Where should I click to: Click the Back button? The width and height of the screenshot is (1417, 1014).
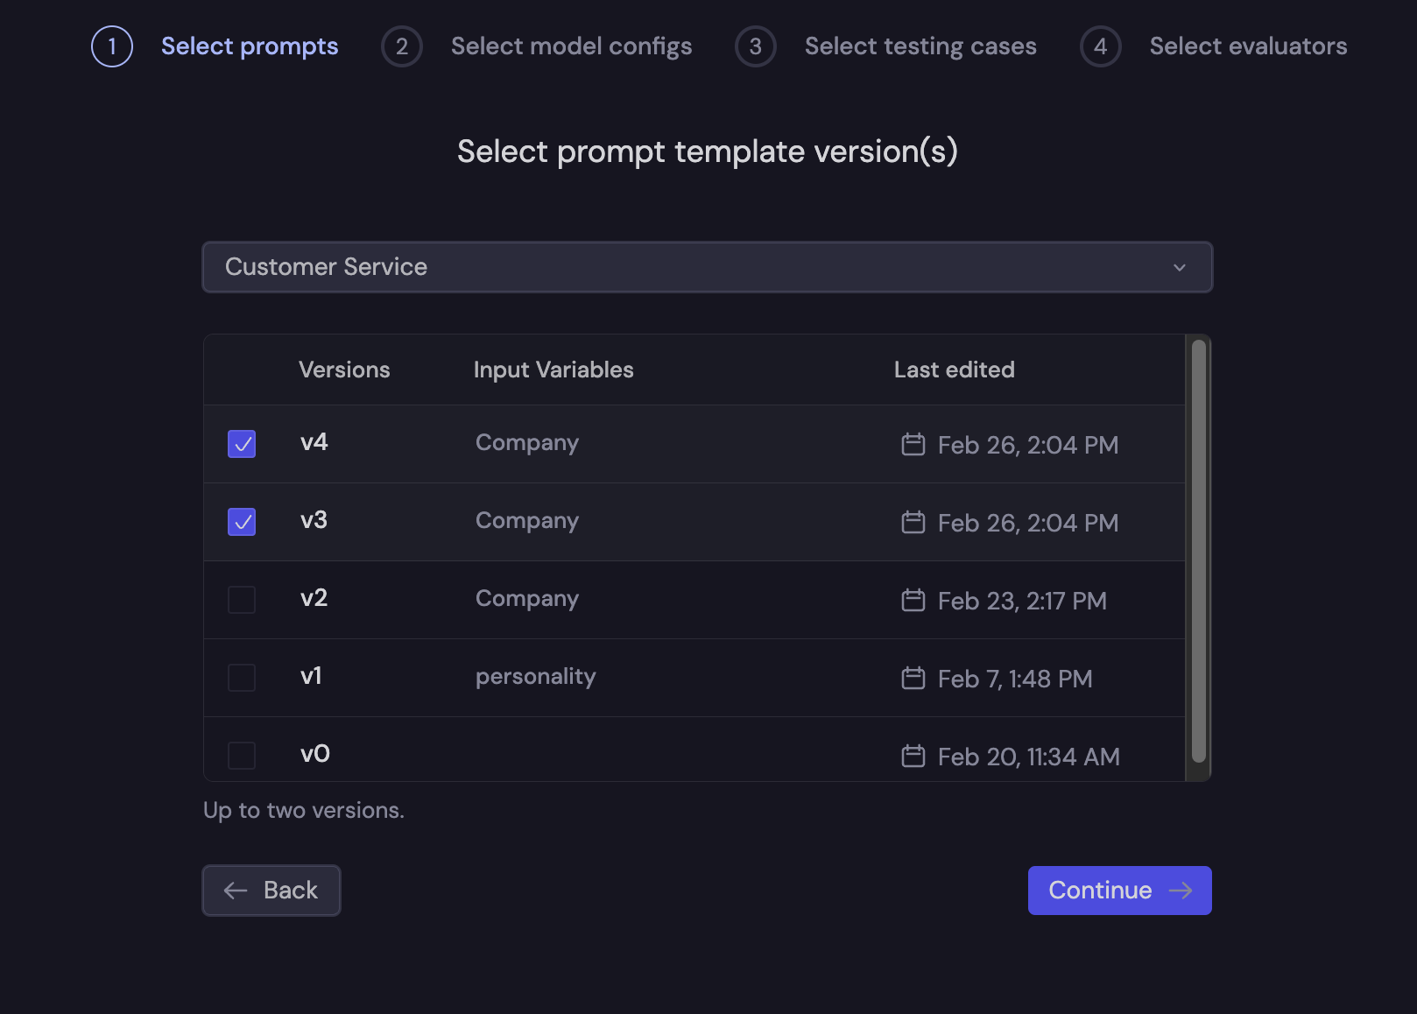pos(271,891)
